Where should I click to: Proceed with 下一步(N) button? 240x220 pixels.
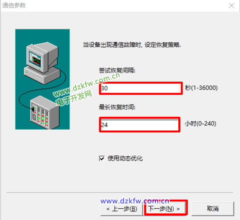pos(165,208)
